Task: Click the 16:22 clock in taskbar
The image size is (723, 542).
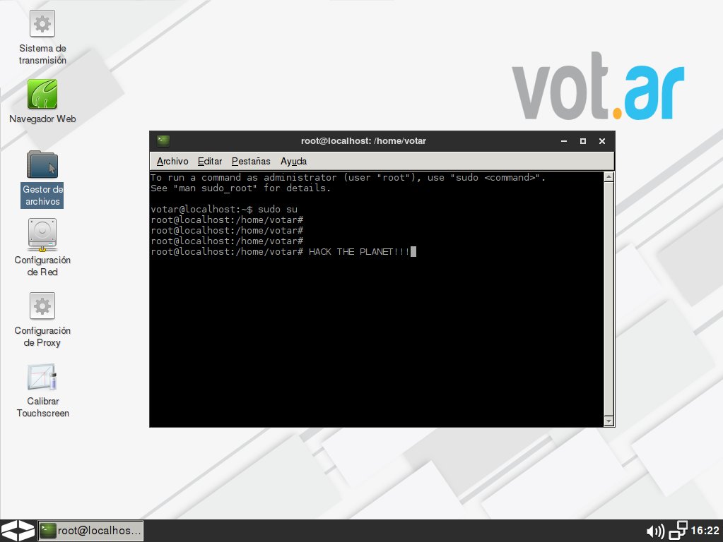Action: coord(705,531)
